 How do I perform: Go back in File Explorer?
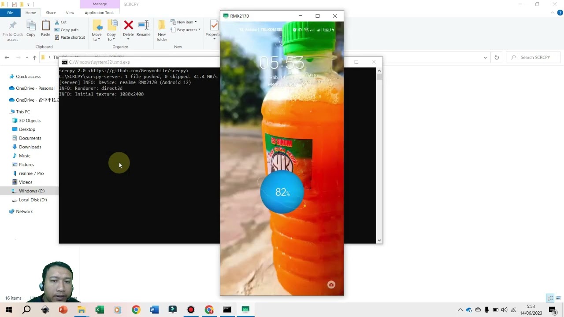click(7, 57)
